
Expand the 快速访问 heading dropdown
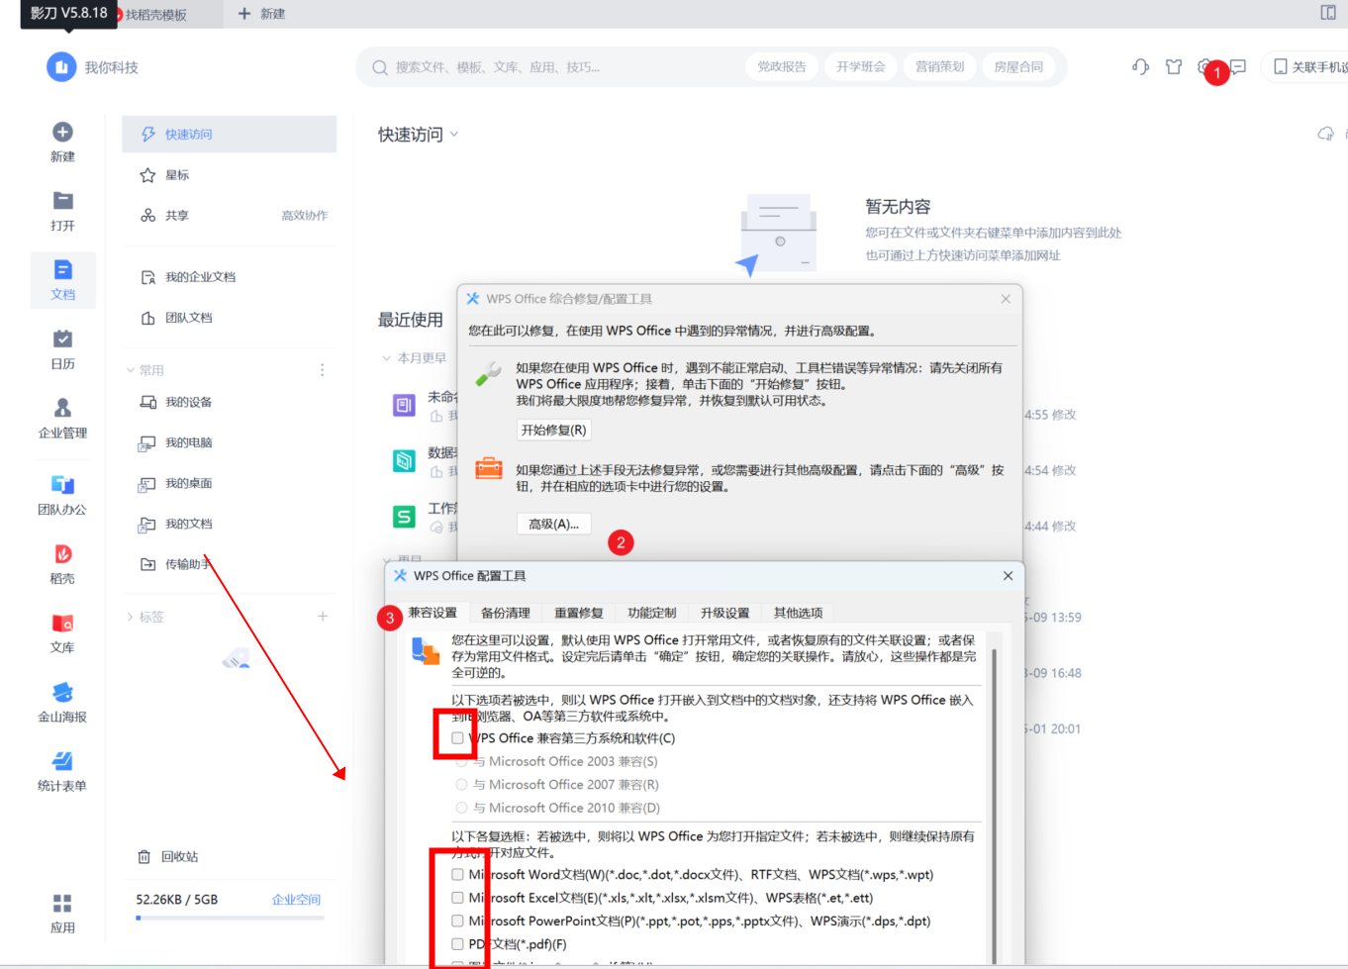pyautogui.click(x=454, y=135)
